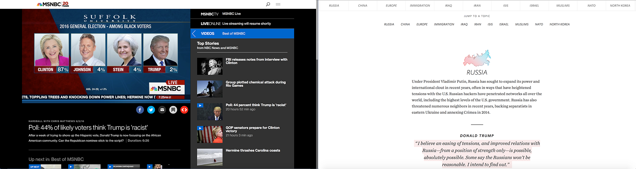Screen dimensions: 636x169
Task: Open Hermine thrashes Carolina coasts story
Action: (x=253, y=150)
